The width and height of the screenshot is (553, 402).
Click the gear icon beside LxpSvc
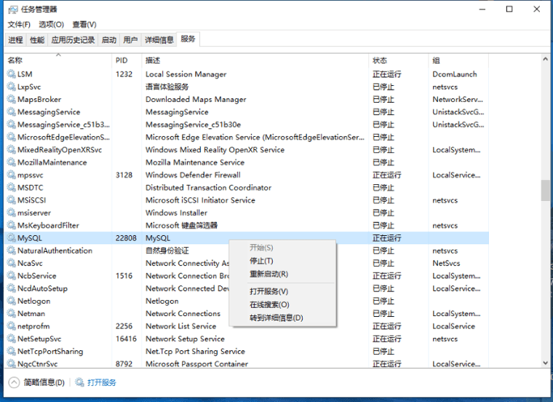(x=12, y=87)
